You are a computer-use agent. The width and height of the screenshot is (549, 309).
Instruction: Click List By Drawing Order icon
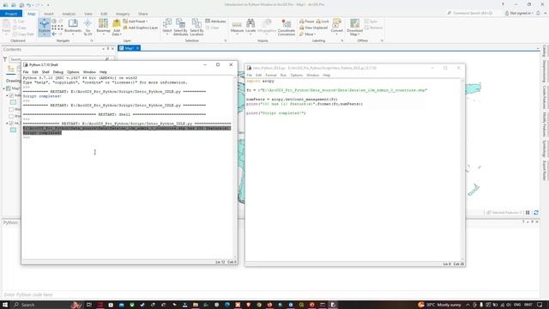point(11,69)
